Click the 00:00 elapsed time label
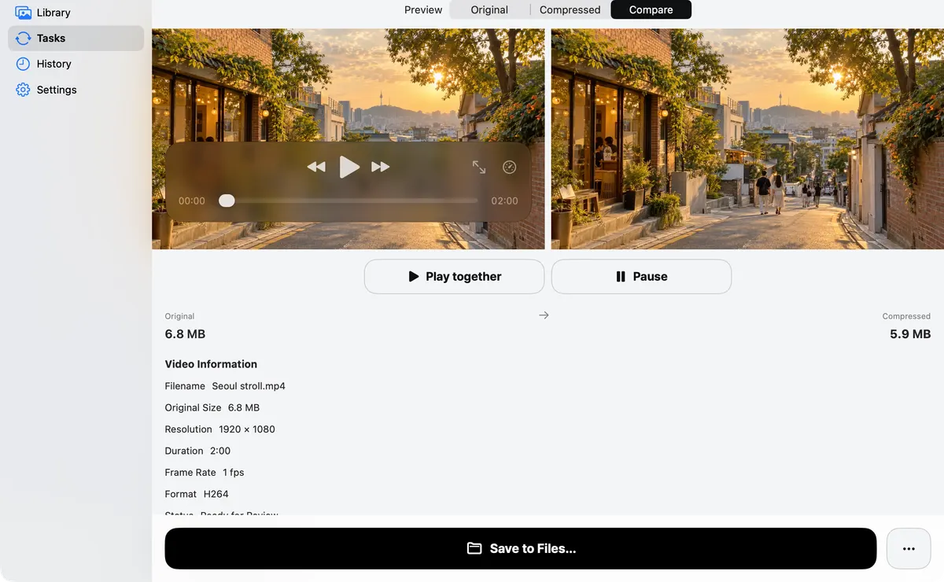Image resolution: width=944 pixels, height=582 pixels. 192,201
